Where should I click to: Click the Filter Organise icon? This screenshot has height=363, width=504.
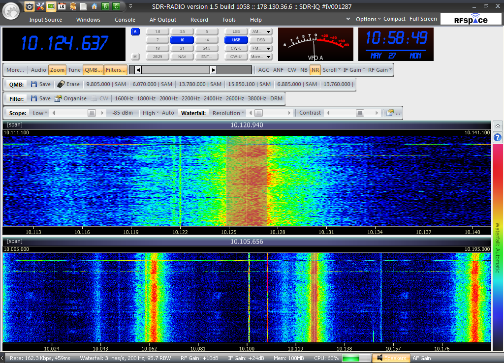[58, 98]
